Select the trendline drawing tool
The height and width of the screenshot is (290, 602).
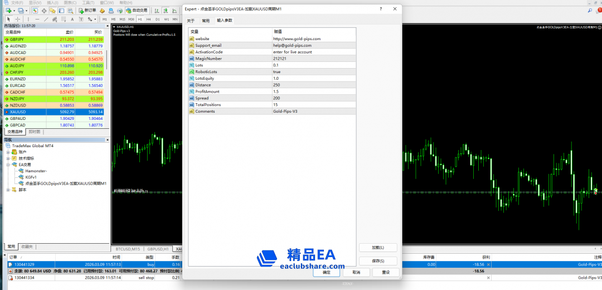tap(46, 19)
